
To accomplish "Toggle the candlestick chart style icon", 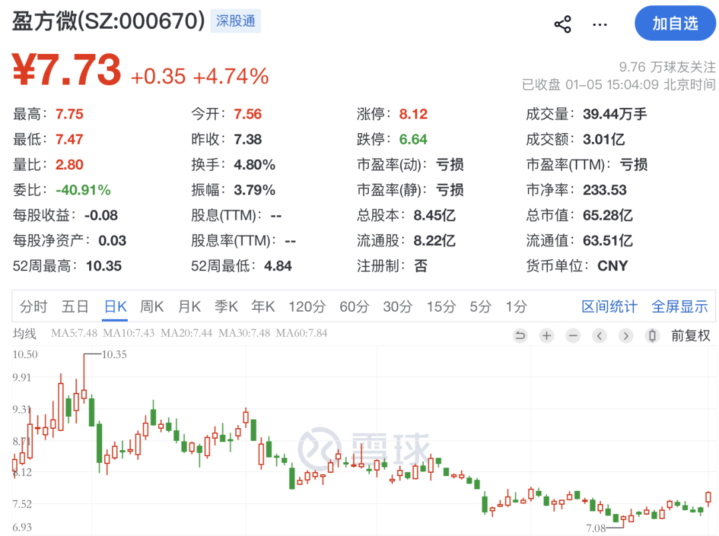I will (652, 336).
